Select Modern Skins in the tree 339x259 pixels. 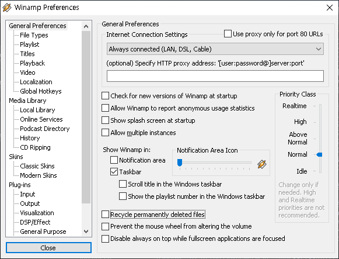click(39, 175)
